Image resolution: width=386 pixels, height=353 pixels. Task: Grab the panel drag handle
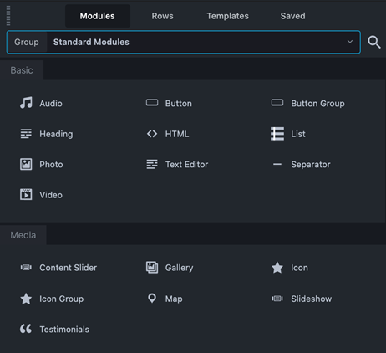8,15
